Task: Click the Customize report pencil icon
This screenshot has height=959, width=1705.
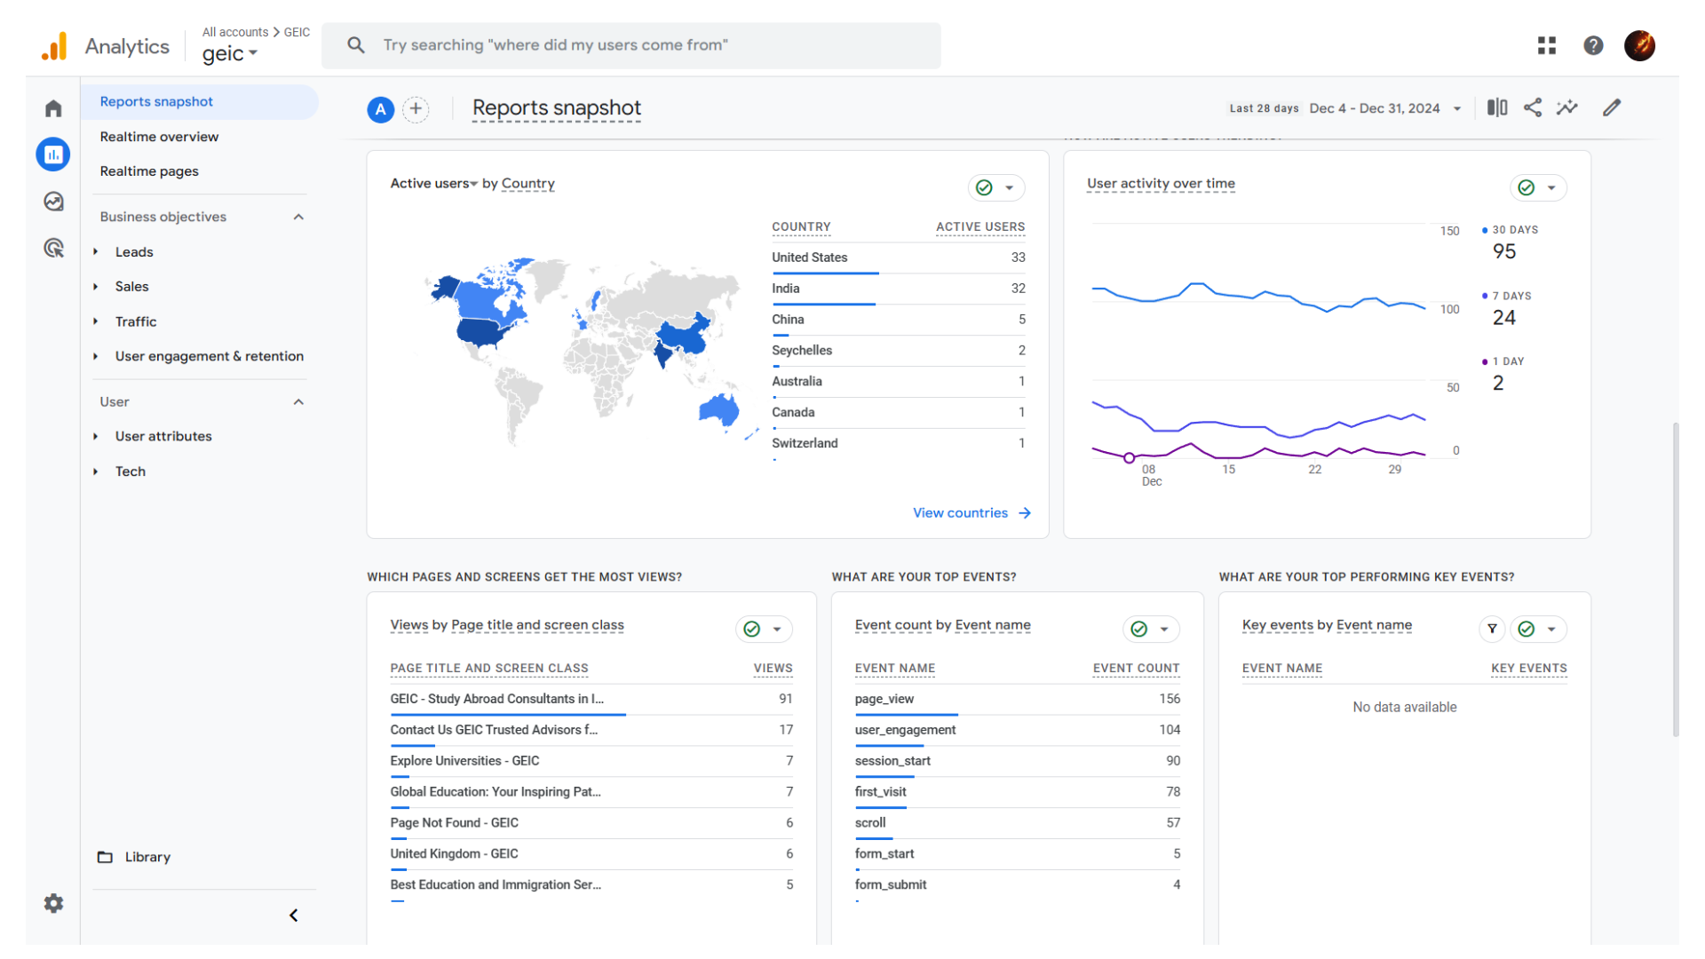Action: click(1612, 107)
